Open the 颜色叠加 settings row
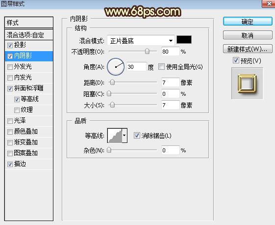The height and width of the screenshot is (225, 275). point(29,132)
